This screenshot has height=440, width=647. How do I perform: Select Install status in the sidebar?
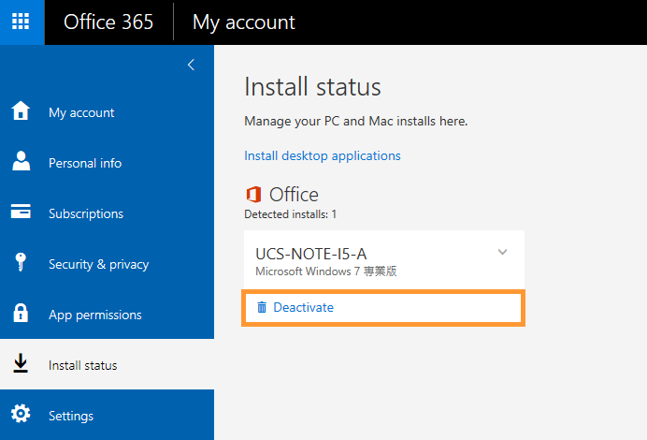click(x=83, y=365)
